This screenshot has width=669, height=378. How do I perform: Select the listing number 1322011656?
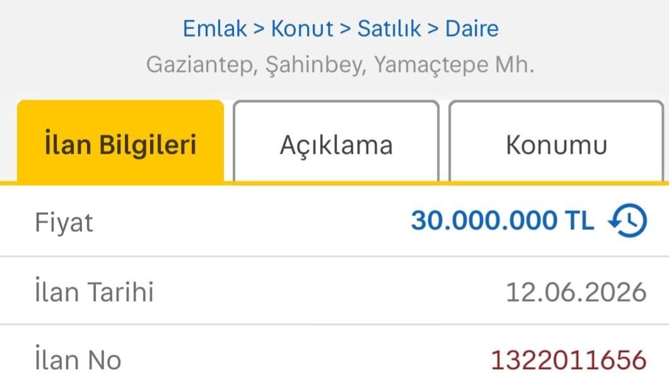pos(569,360)
